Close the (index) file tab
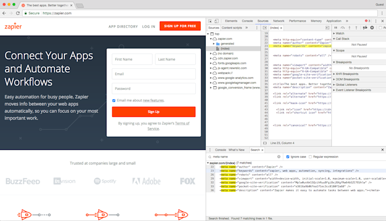Viewport: 386px width, 221px height. [x=281, y=28]
